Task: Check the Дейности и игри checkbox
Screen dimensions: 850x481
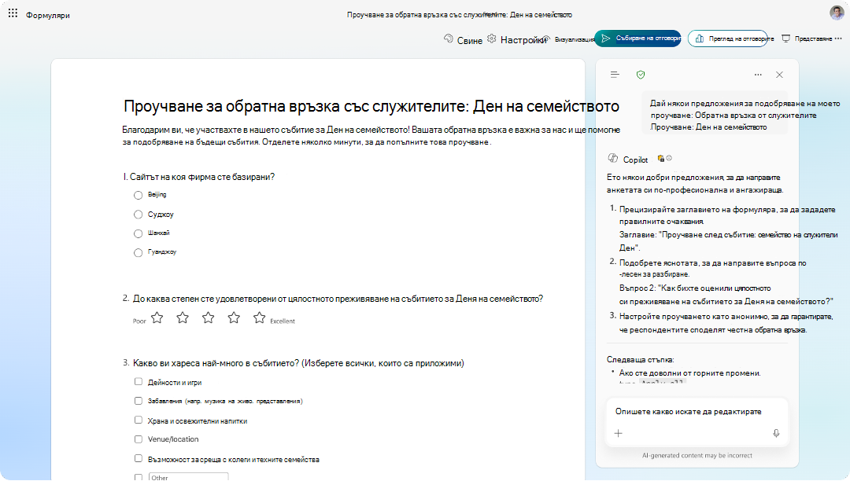Action: [139, 381]
